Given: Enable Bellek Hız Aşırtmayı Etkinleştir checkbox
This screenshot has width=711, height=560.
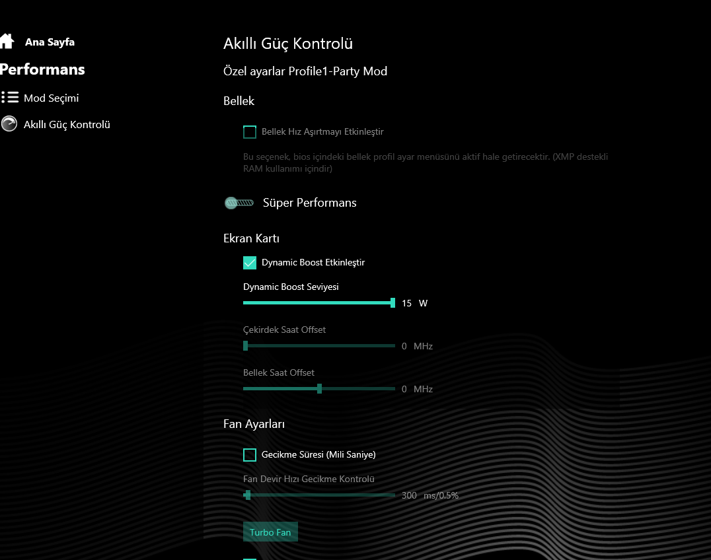Looking at the screenshot, I should click(250, 132).
